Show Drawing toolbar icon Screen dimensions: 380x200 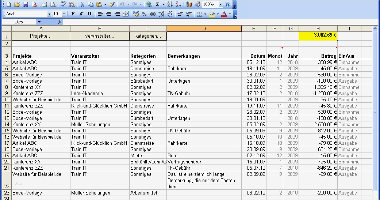pos(197,4)
